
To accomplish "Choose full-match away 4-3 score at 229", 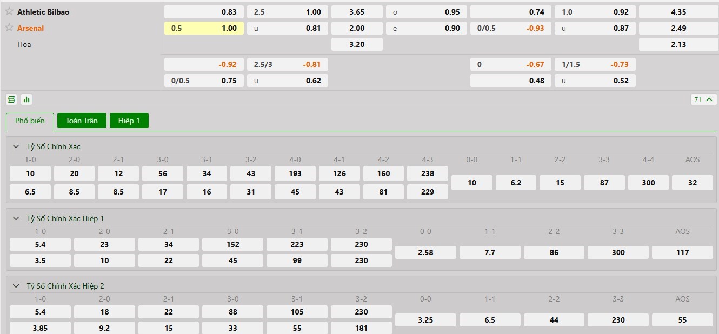I will point(428,192).
